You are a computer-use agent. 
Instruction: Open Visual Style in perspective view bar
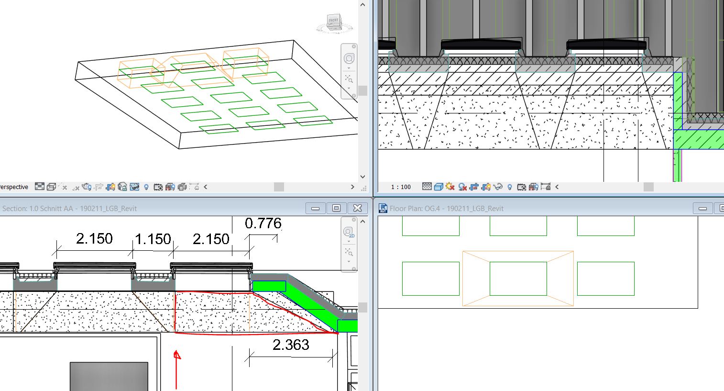point(51,187)
